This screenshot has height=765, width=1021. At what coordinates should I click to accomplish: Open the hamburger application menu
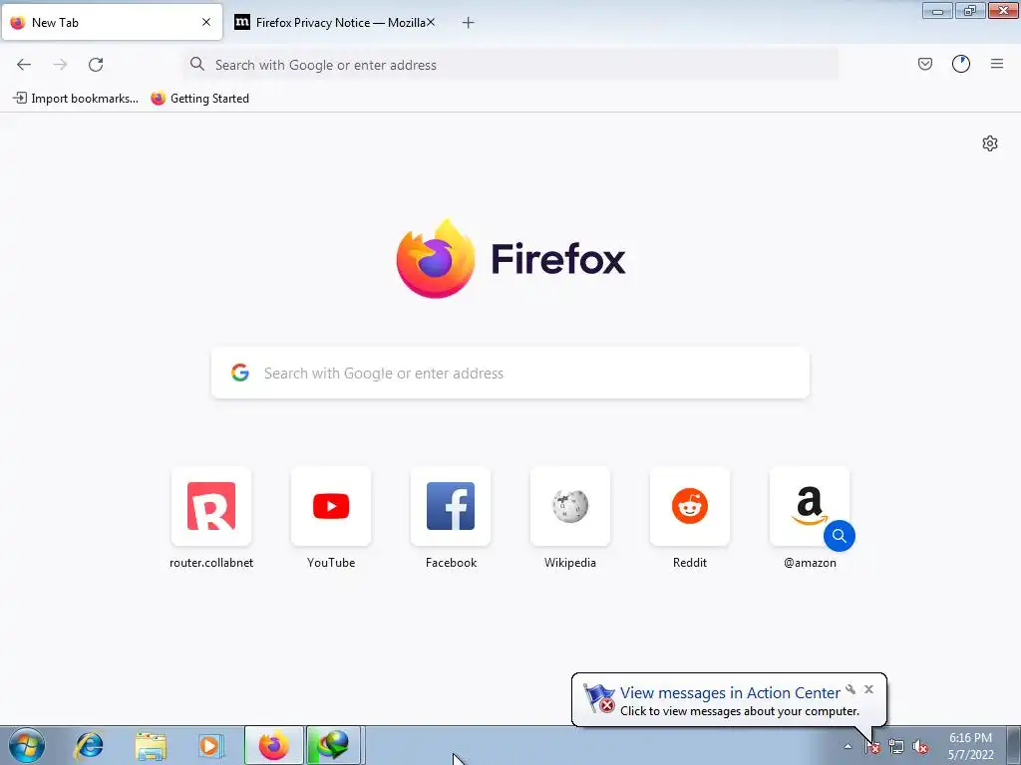[997, 64]
